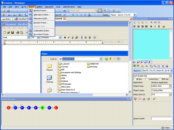Toggle the Shift key checkbox

(x=160, y=79)
